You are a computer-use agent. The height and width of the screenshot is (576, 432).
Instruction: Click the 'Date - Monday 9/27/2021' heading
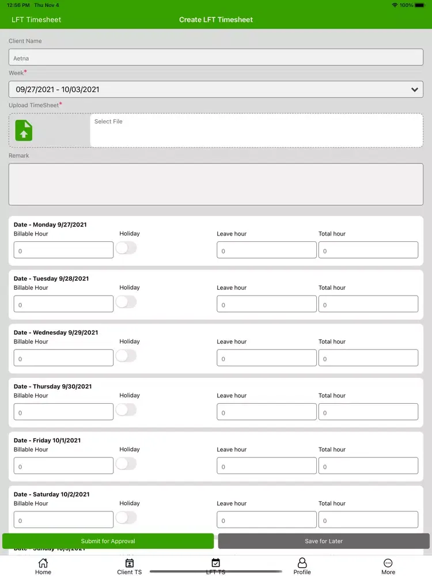click(x=50, y=225)
